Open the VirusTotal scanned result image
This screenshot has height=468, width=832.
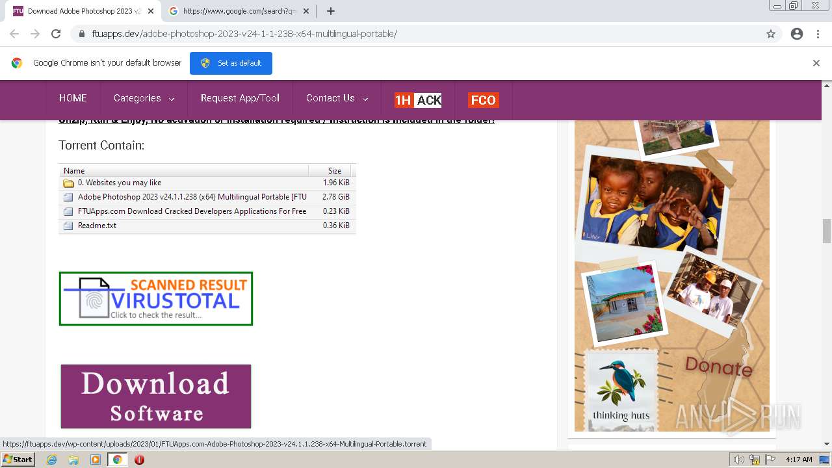point(156,298)
